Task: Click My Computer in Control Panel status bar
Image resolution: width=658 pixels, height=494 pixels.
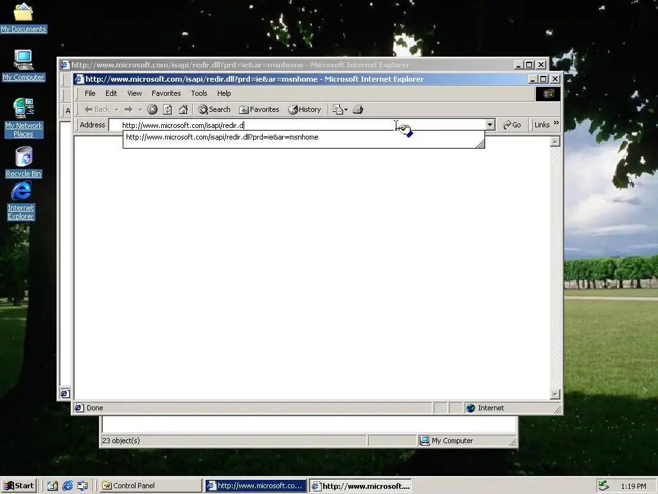Action: click(452, 441)
